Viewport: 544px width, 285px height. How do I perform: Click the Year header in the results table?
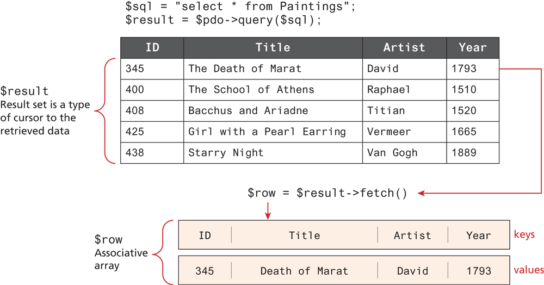[472, 47]
